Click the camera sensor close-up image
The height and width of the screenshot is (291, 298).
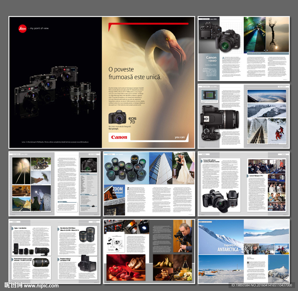pos(210,95)
